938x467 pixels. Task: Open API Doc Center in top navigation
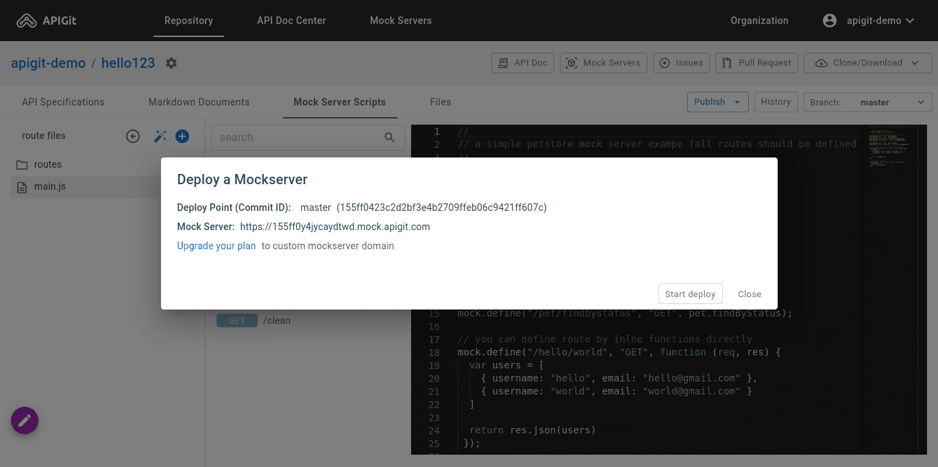point(291,21)
